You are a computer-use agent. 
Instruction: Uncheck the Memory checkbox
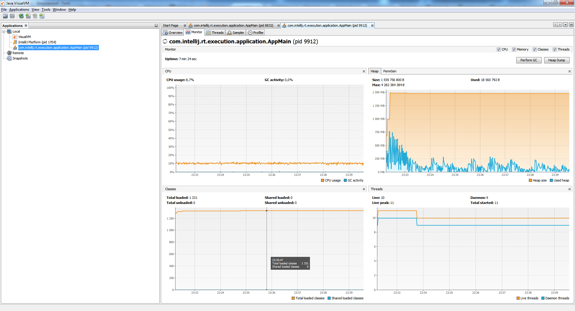[514, 50]
